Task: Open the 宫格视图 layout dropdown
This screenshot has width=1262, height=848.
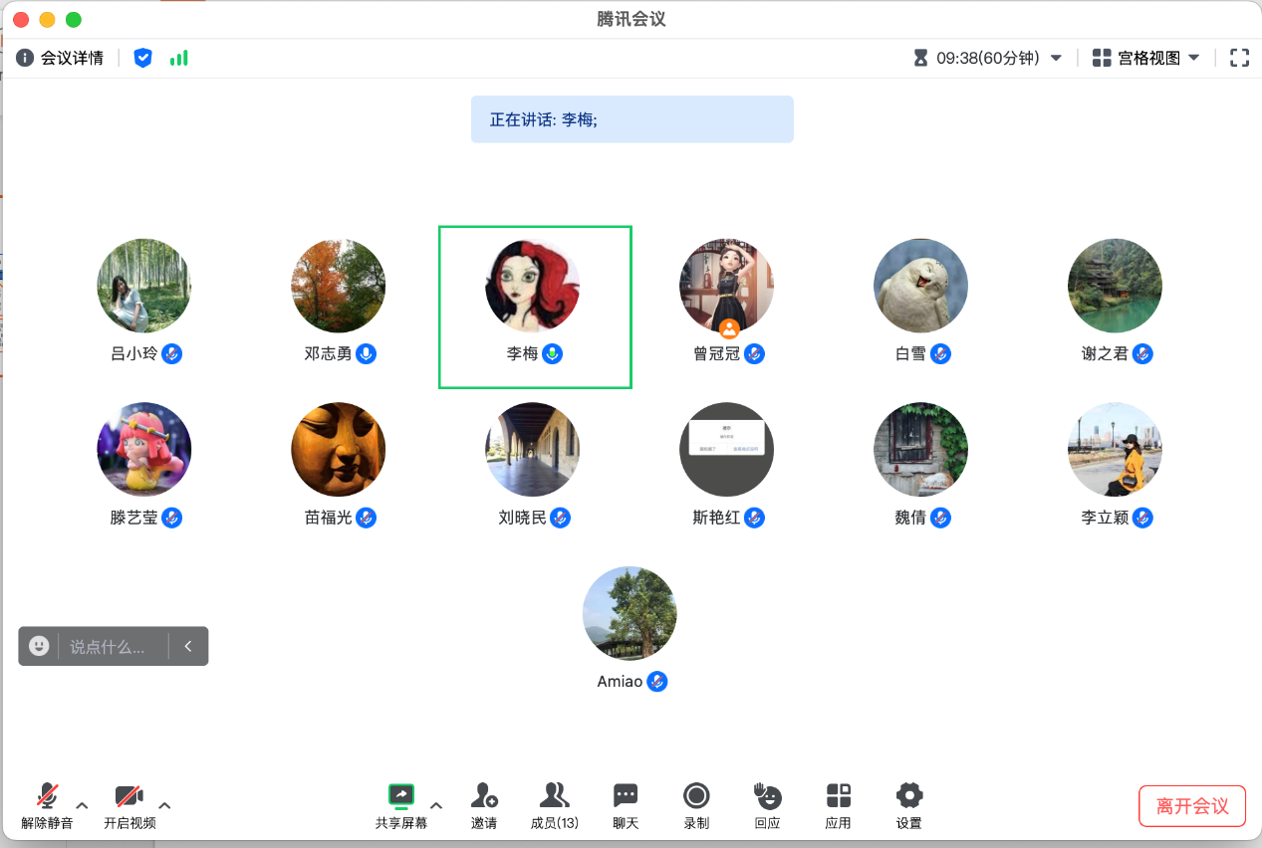Action: [1146, 58]
